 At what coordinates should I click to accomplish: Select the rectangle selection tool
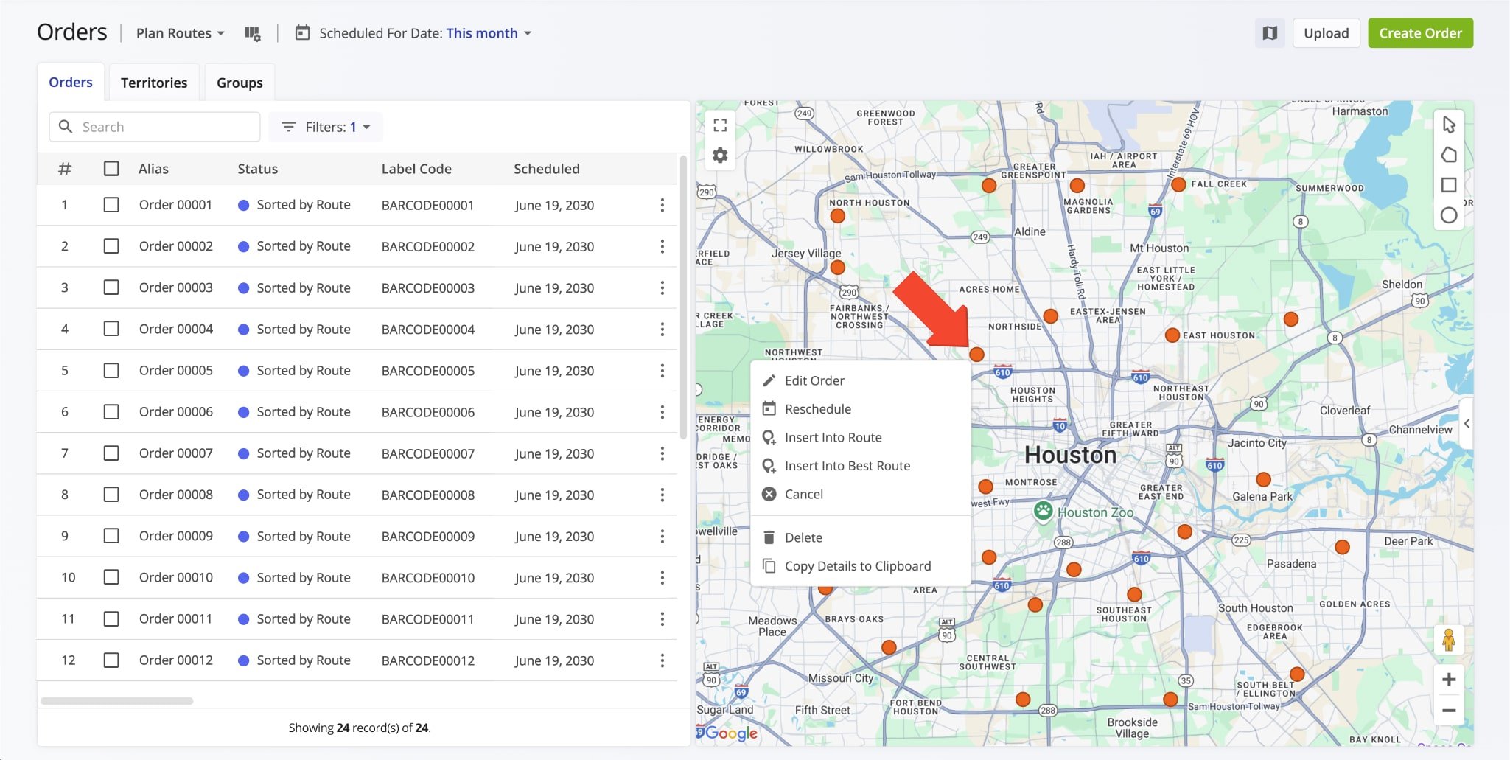pyautogui.click(x=1449, y=185)
